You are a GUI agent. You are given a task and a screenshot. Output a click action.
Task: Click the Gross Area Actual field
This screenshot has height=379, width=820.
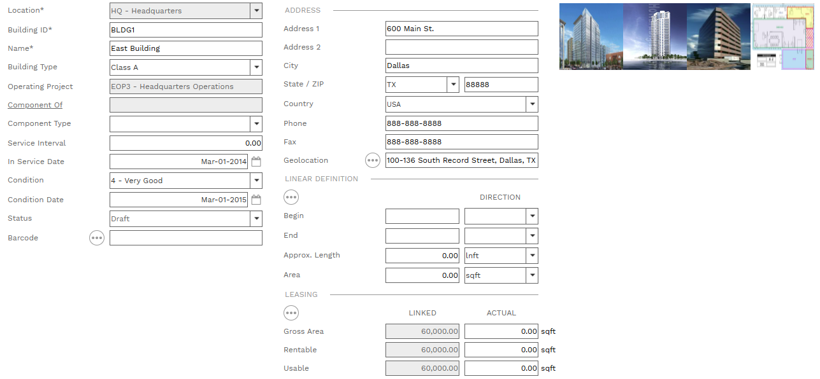click(x=501, y=331)
